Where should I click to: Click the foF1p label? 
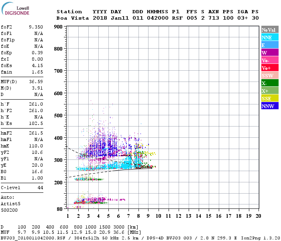8,40
